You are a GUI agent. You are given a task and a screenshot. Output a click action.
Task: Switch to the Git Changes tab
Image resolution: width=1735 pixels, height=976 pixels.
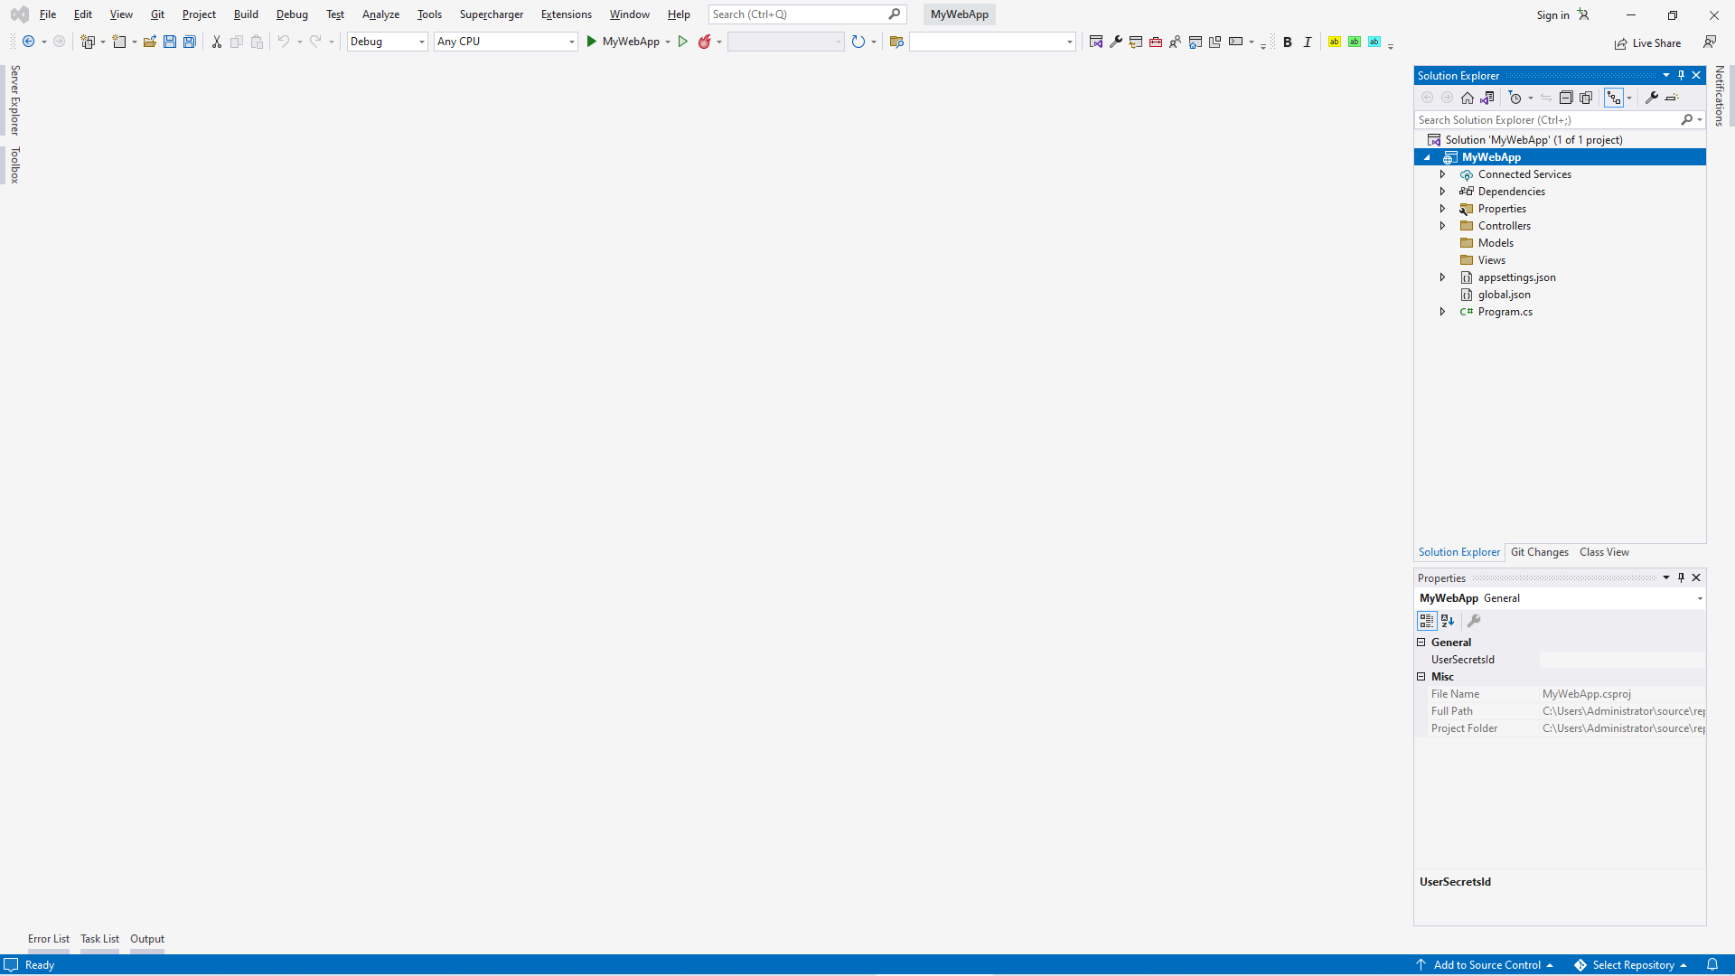click(1539, 552)
